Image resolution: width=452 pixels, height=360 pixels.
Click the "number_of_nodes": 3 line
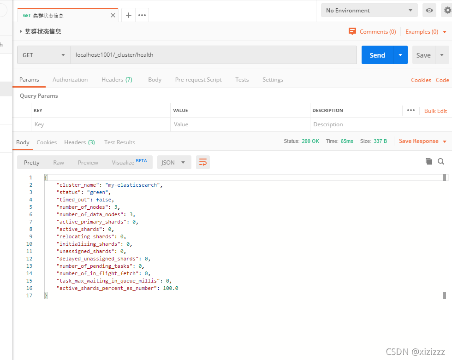(88, 207)
